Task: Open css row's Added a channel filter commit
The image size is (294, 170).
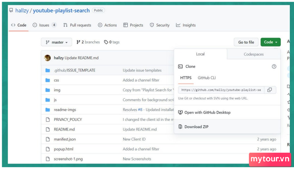Action: pos(141,80)
